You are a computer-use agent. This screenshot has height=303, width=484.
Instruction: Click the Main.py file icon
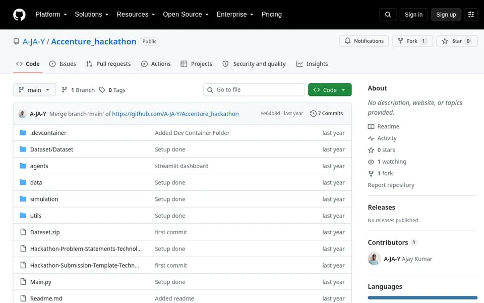click(x=23, y=282)
